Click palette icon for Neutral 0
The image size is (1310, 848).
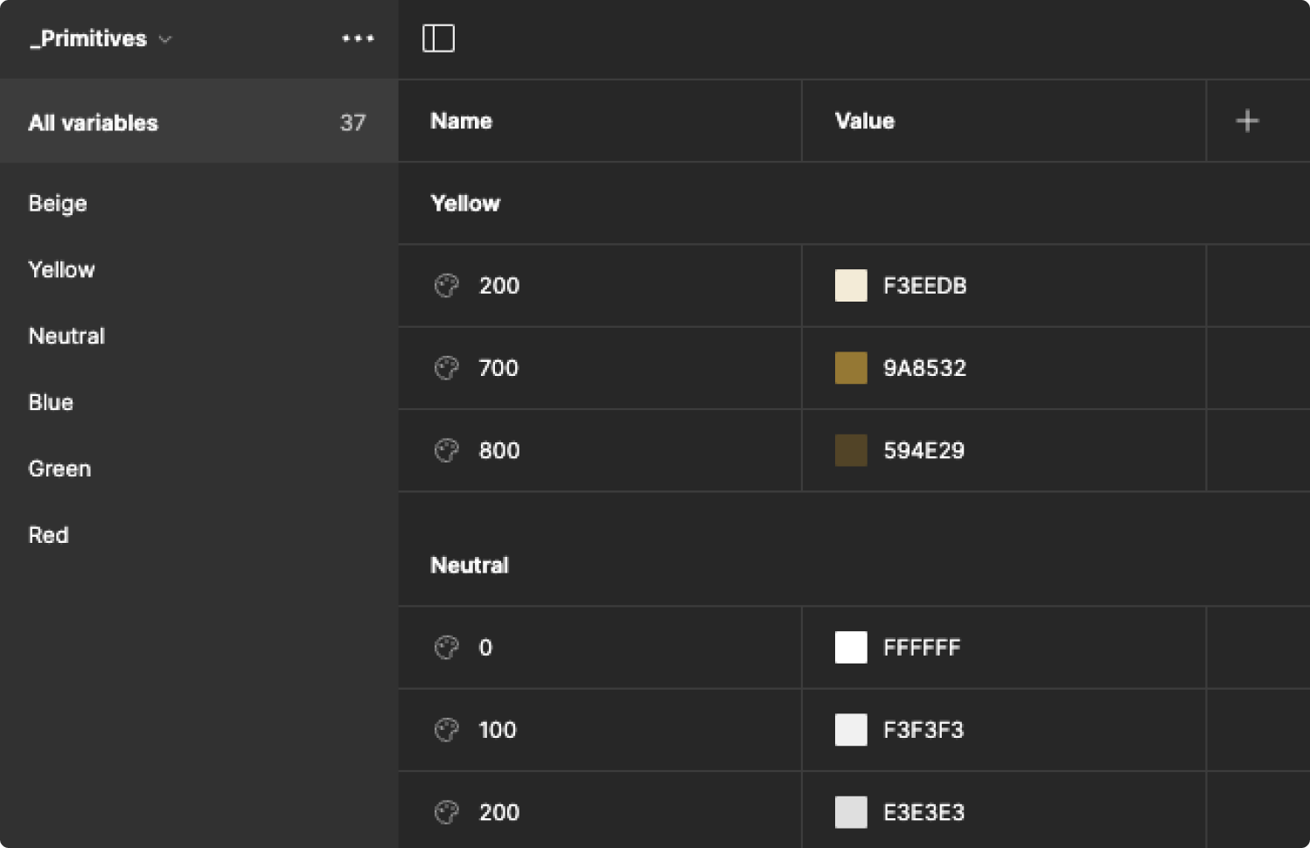[x=447, y=648]
